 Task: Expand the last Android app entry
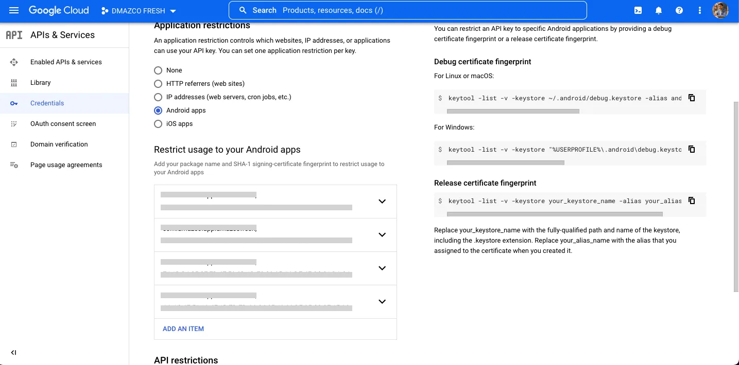point(382,302)
